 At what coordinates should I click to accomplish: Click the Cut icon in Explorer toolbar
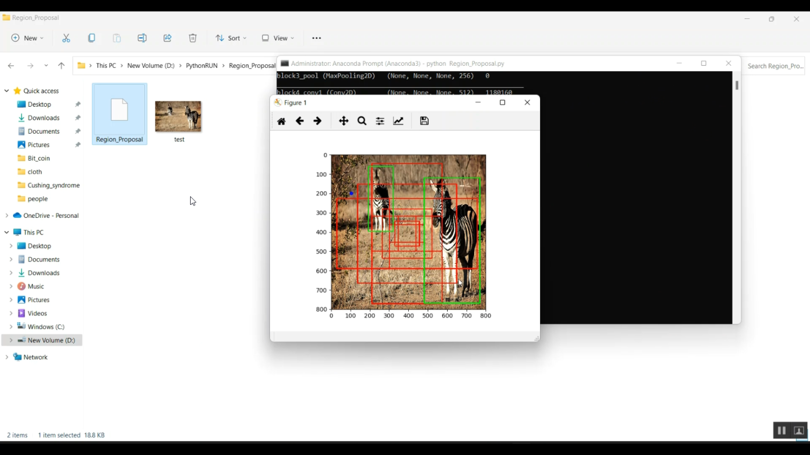coord(66,38)
